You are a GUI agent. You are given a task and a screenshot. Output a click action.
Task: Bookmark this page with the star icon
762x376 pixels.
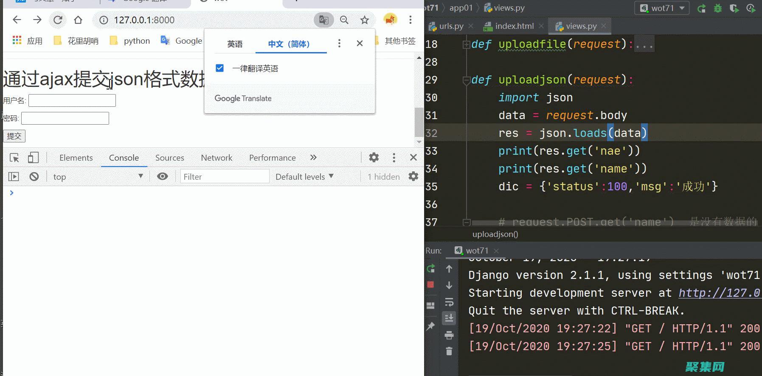[x=364, y=20]
